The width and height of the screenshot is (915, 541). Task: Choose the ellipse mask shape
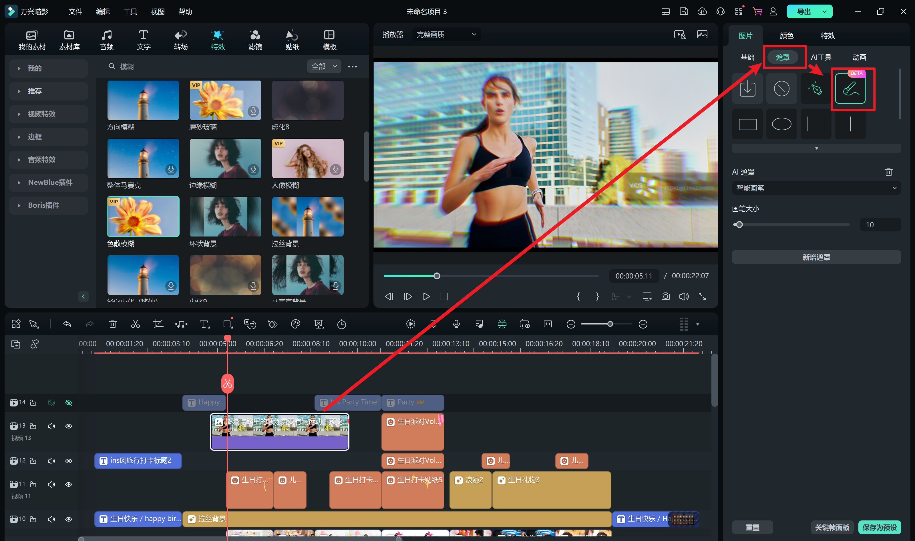[x=781, y=124]
